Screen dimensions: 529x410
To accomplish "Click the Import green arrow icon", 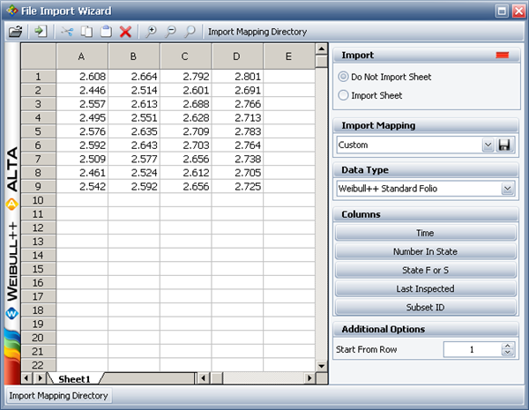I will pos(41,32).
